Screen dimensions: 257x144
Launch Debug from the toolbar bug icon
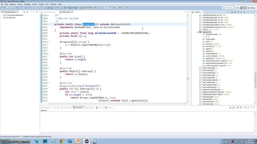pos(65,8)
